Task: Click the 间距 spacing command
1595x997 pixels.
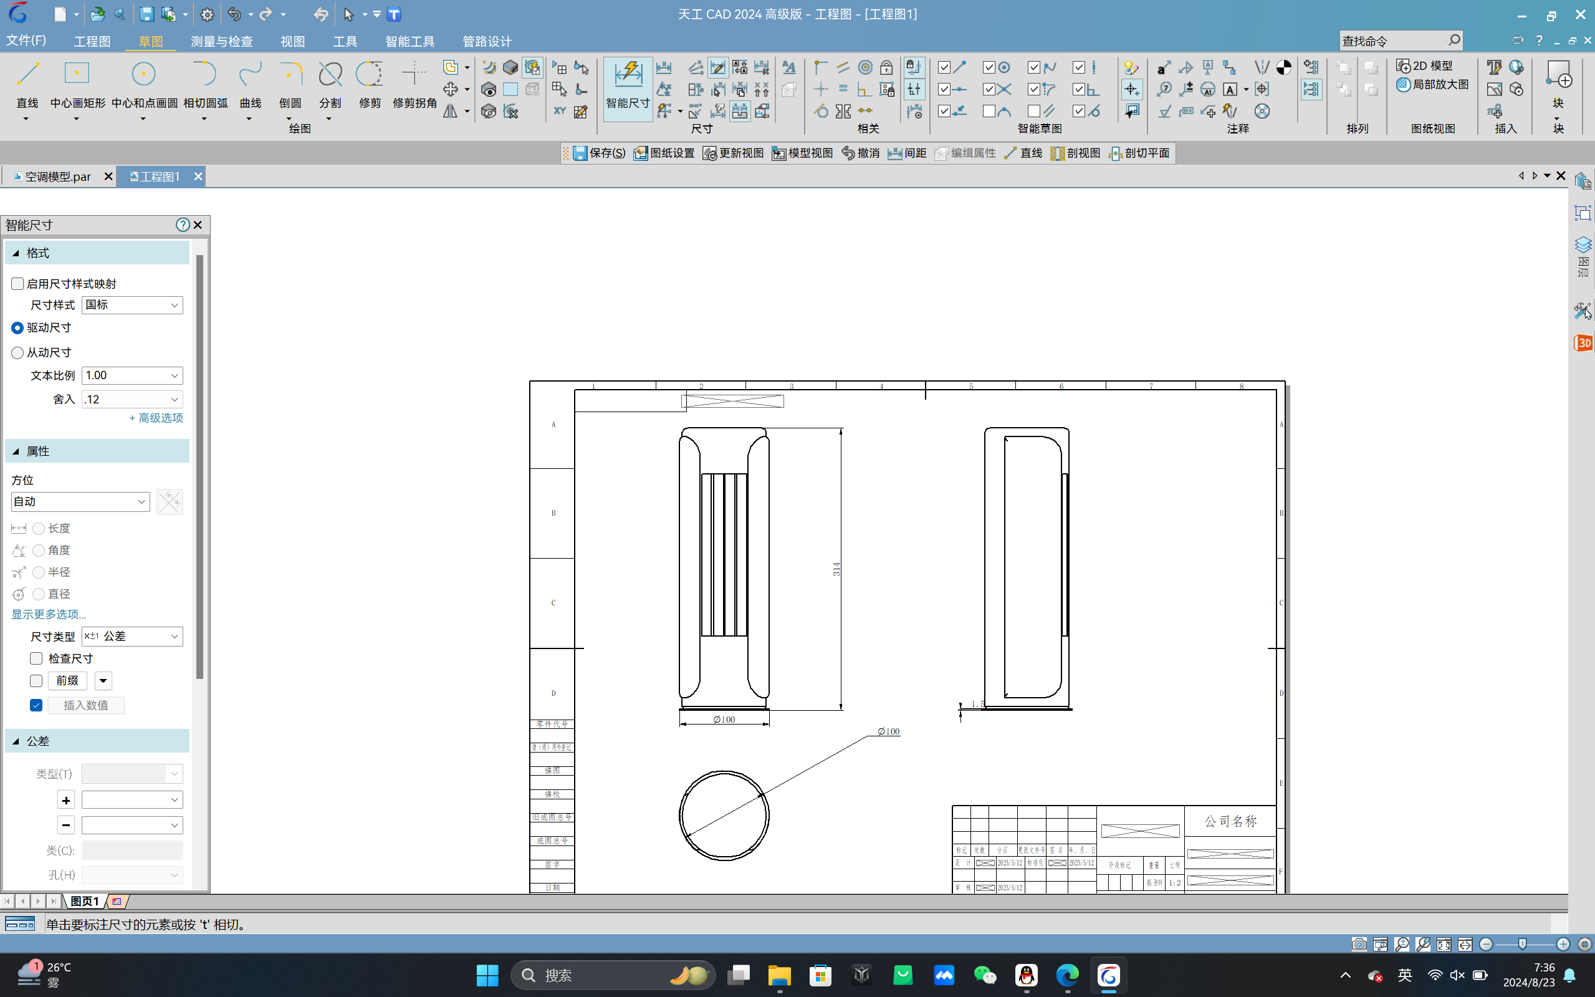Action: point(907,153)
